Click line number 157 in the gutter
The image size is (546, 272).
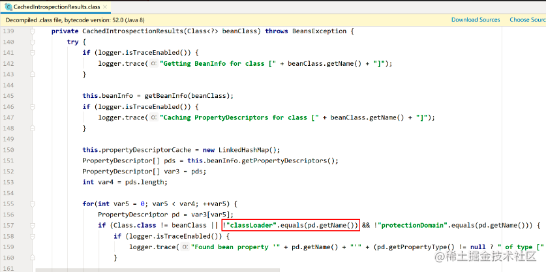pyautogui.click(x=8, y=226)
